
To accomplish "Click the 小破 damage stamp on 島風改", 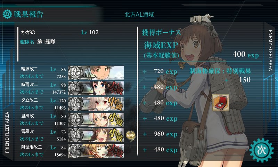I will (116, 120).
